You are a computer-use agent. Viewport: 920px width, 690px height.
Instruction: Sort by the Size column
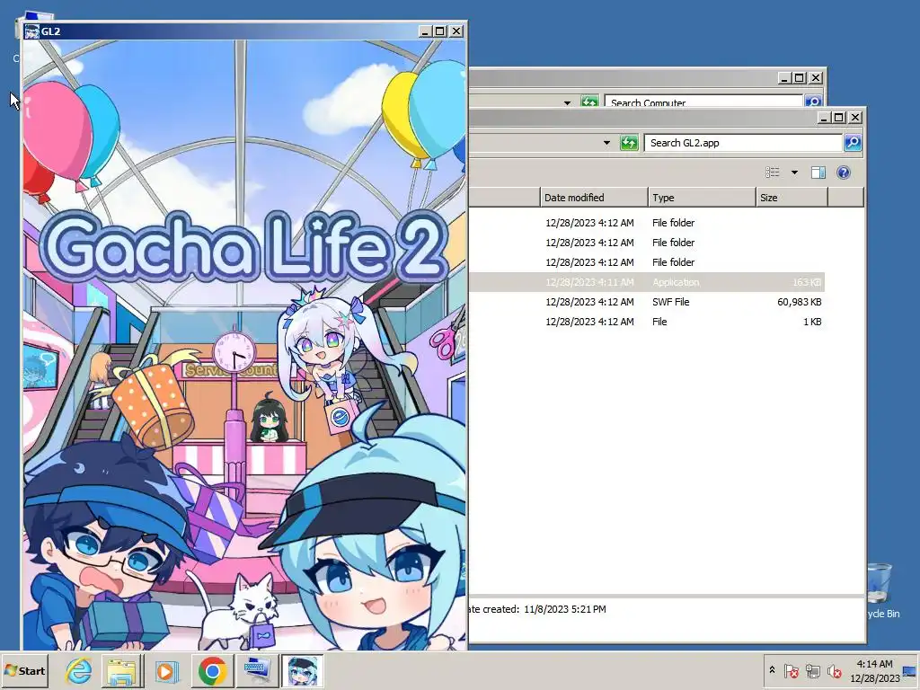(792, 198)
